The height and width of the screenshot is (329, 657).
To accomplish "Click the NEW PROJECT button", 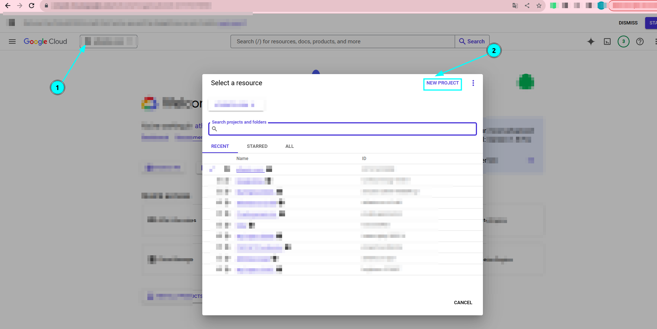I will tap(442, 83).
